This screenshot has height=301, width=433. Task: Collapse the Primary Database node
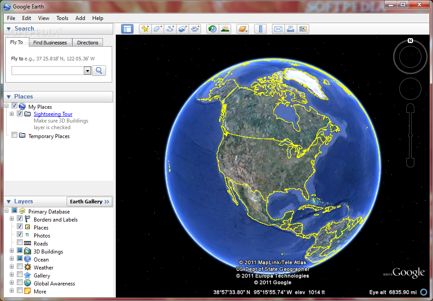tap(6, 211)
